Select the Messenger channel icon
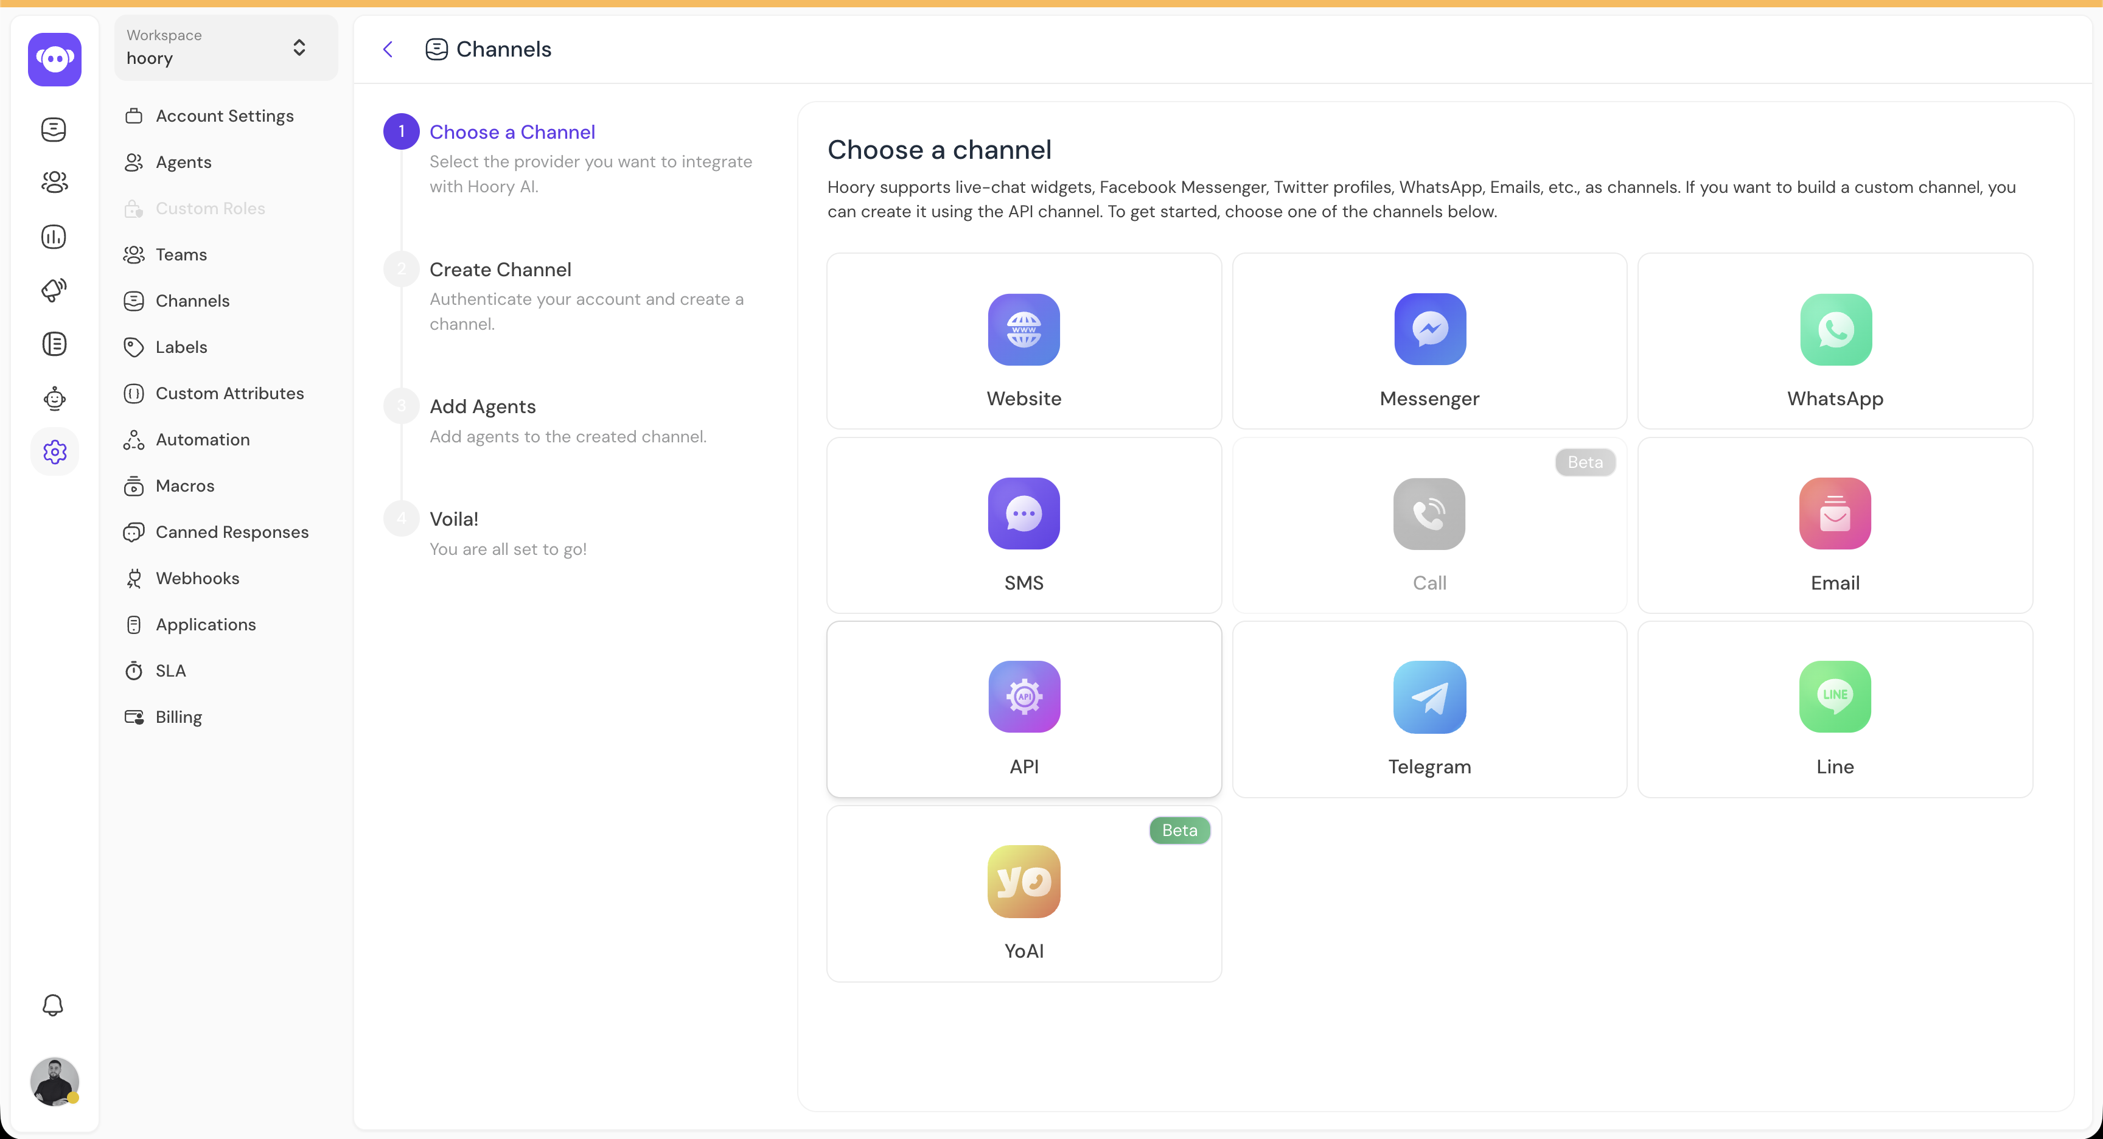Viewport: 2103px width, 1139px height. [1429, 330]
